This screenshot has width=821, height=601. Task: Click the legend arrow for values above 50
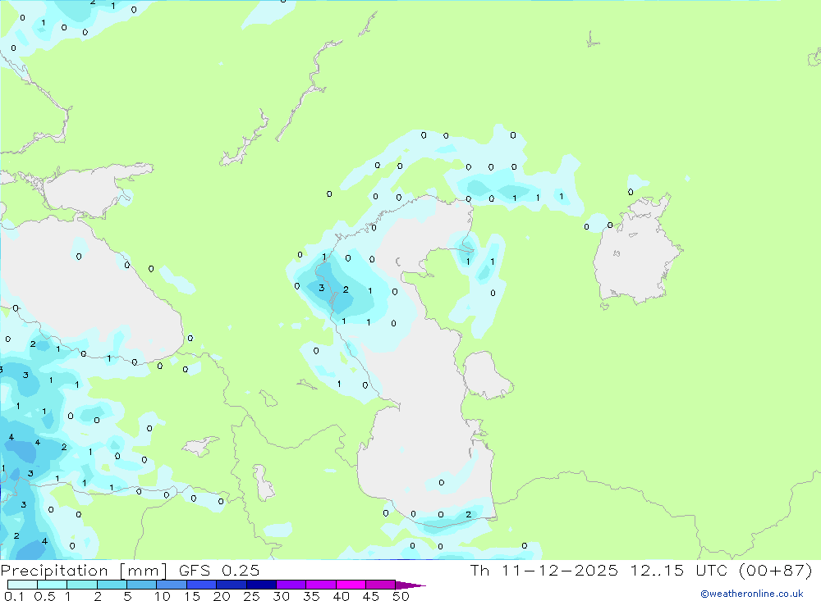coord(410,585)
